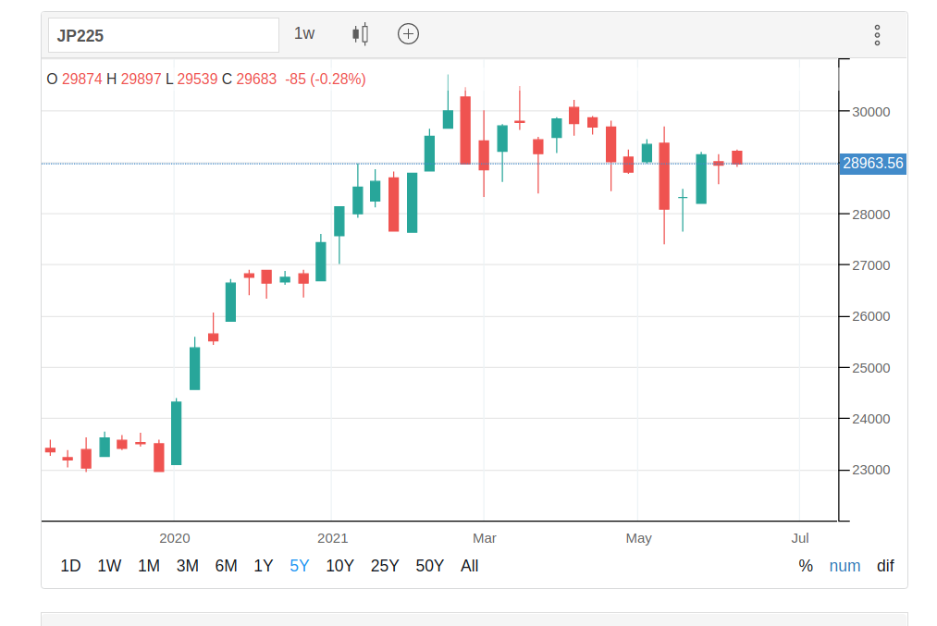The width and height of the screenshot is (937, 626).
Task: Set chart range to 6M
Action: pos(227,566)
